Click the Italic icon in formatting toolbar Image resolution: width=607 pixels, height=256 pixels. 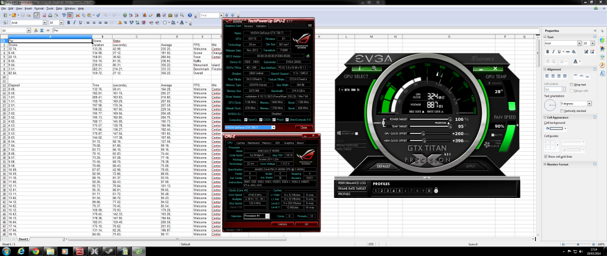[x=74, y=23]
